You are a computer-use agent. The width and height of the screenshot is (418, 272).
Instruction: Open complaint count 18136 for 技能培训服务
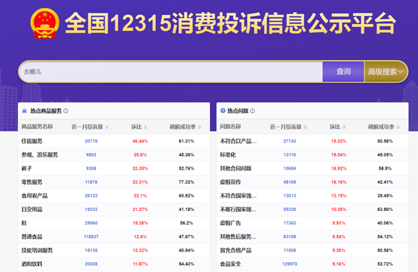tap(91, 250)
